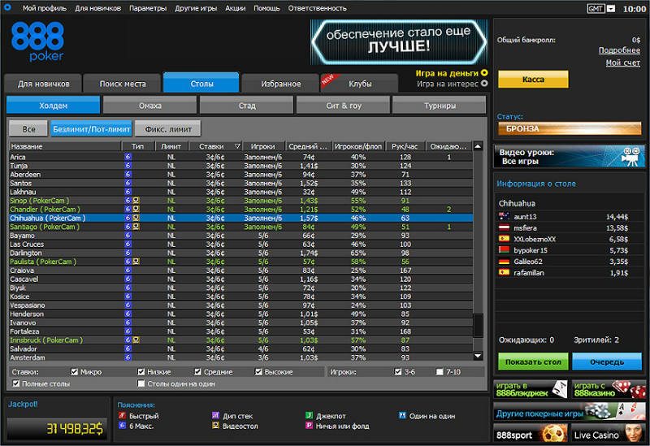Image resolution: width=650 pixels, height=446 pixels.
Task: Click the Дип стек legend icon
Action: pos(215,415)
